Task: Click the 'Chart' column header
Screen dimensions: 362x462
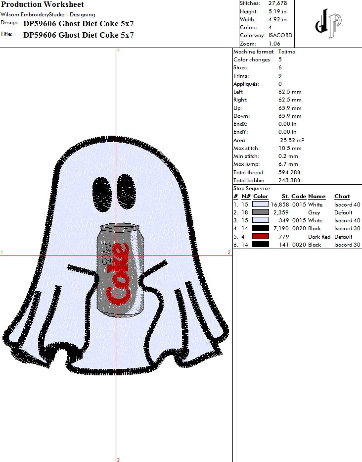Action: (x=342, y=196)
